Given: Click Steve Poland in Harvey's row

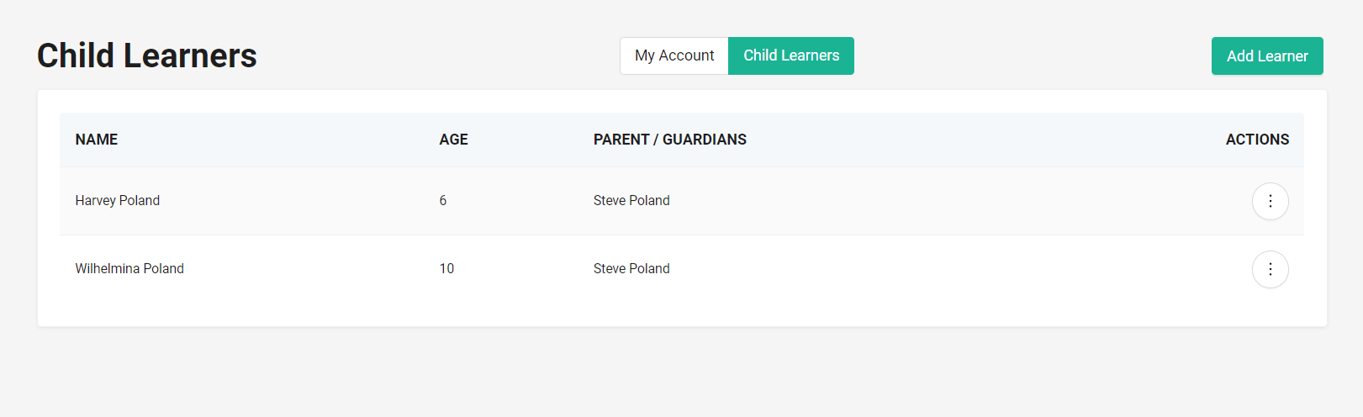Looking at the screenshot, I should [631, 201].
